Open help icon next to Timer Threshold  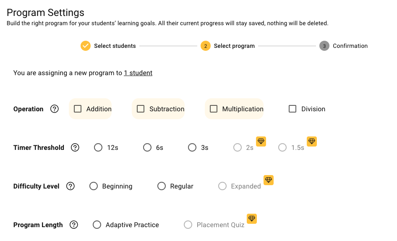coord(75,147)
